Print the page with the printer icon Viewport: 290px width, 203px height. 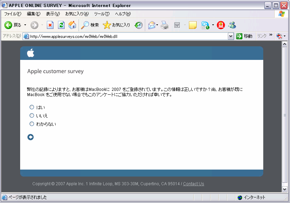pyautogui.click(x=165, y=25)
